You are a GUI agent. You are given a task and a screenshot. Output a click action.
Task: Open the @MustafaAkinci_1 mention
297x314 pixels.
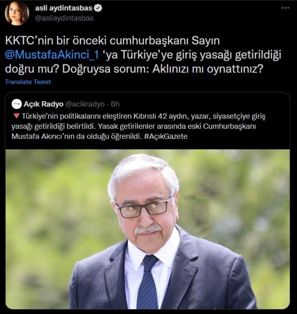52,55
